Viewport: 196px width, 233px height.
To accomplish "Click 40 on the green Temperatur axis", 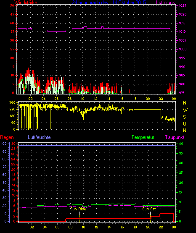I will click(x=181, y=144).
